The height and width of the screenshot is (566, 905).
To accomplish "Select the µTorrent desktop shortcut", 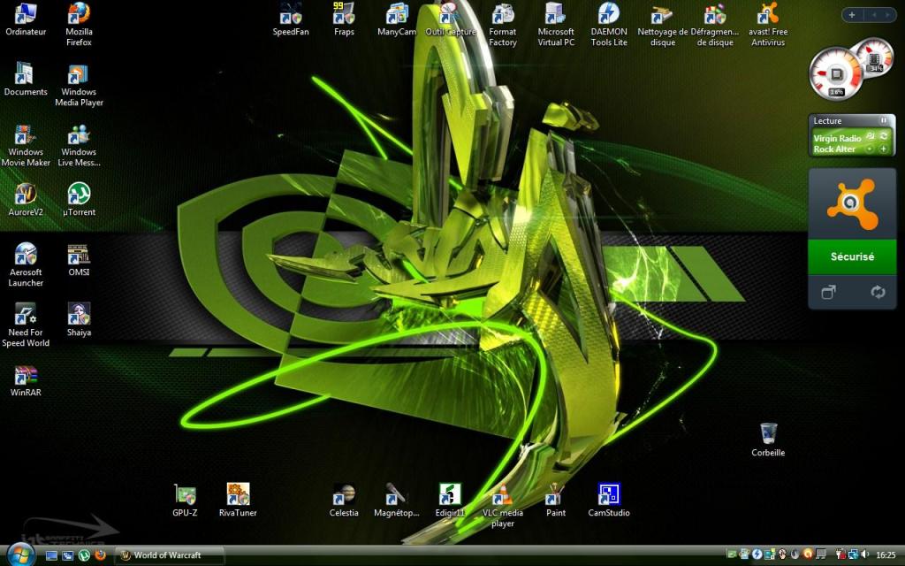I will (x=79, y=199).
